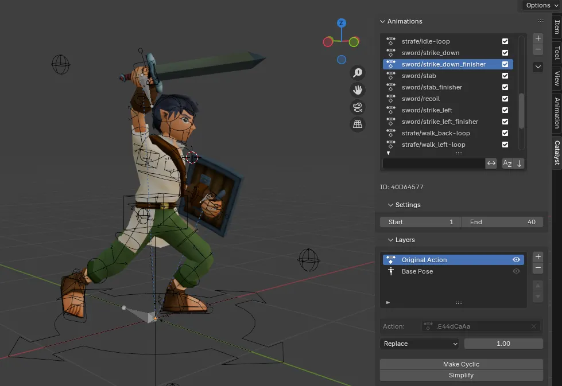
Task: Toggle the camera view icon
Action: (x=358, y=107)
